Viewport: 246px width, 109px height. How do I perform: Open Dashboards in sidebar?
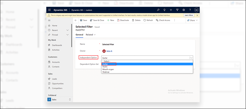[x=57, y=45]
